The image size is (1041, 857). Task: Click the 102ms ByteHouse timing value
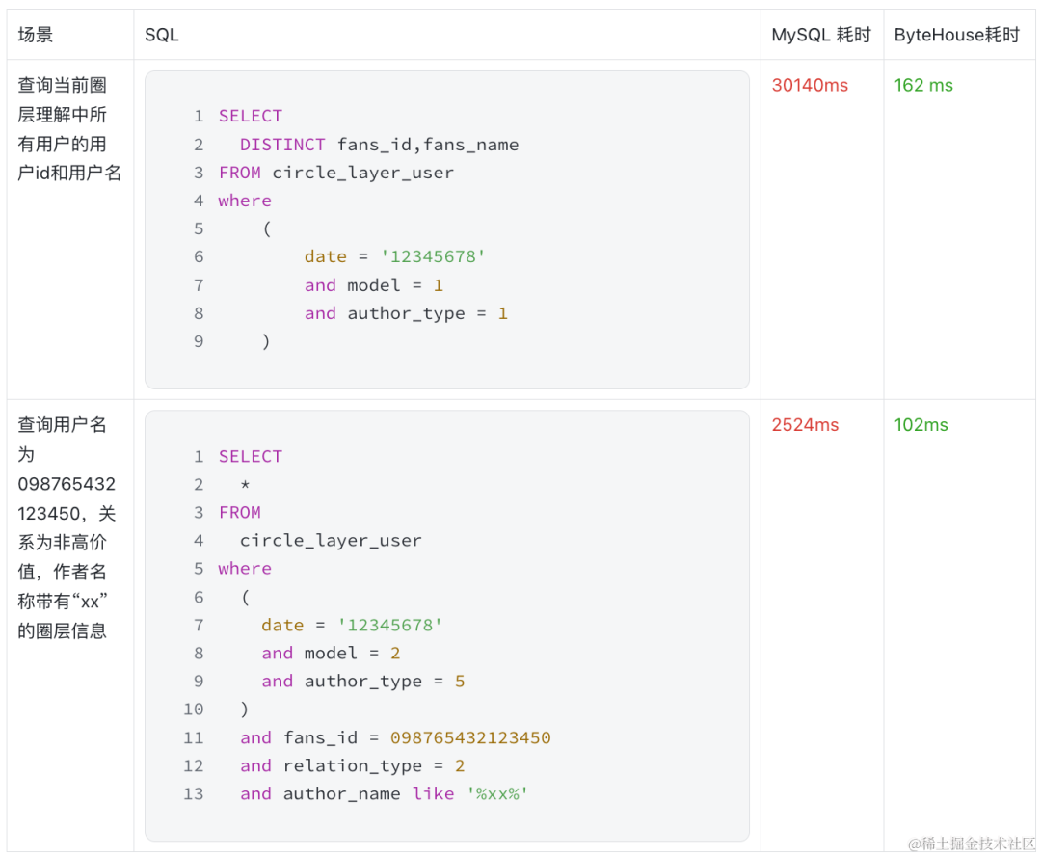coord(921,425)
